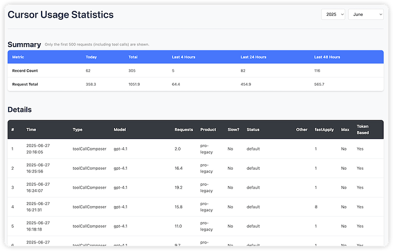Click the fastApply column header
Viewport: 393px width, 251px height.
[324, 129]
